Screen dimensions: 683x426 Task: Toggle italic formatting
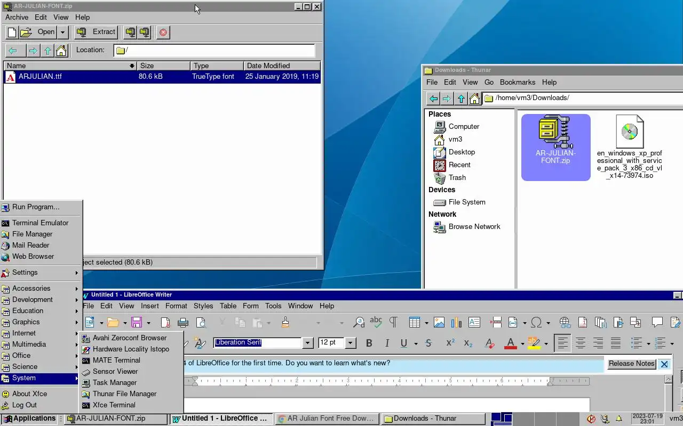(x=387, y=343)
